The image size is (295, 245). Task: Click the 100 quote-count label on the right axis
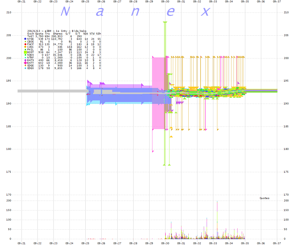pyautogui.click(x=286, y=220)
